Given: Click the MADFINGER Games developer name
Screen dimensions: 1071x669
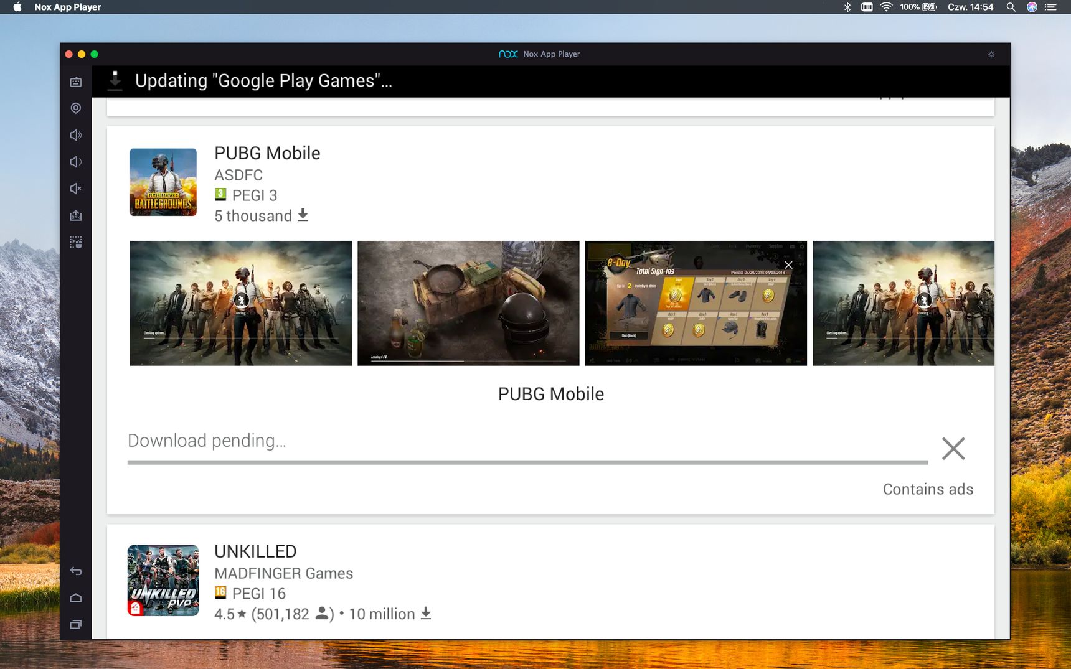Looking at the screenshot, I should click(283, 573).
